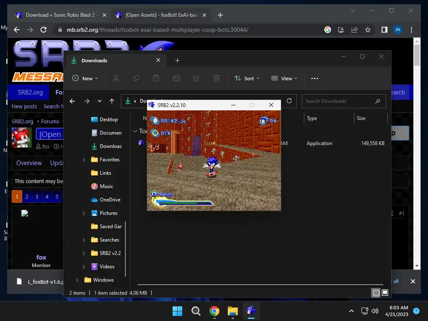Viewport: 428px width, 321px height.
Task: Click the Chrome address bar URL
Action: [158, 30]
